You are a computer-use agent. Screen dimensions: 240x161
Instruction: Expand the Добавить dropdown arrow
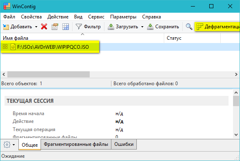click(x=36, y=27)
